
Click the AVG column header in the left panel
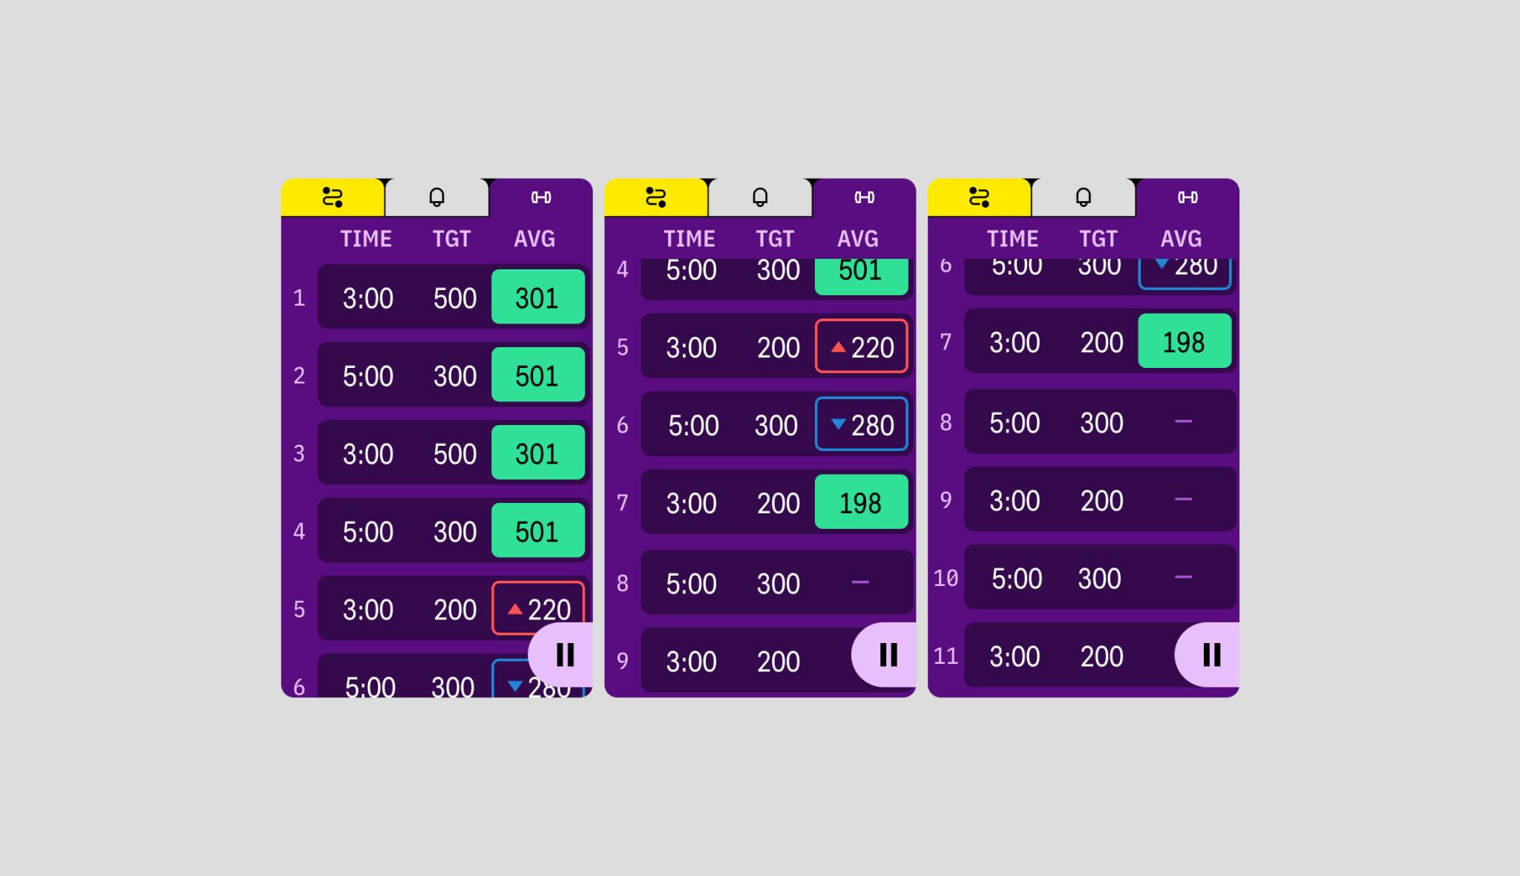pos(534,239)
